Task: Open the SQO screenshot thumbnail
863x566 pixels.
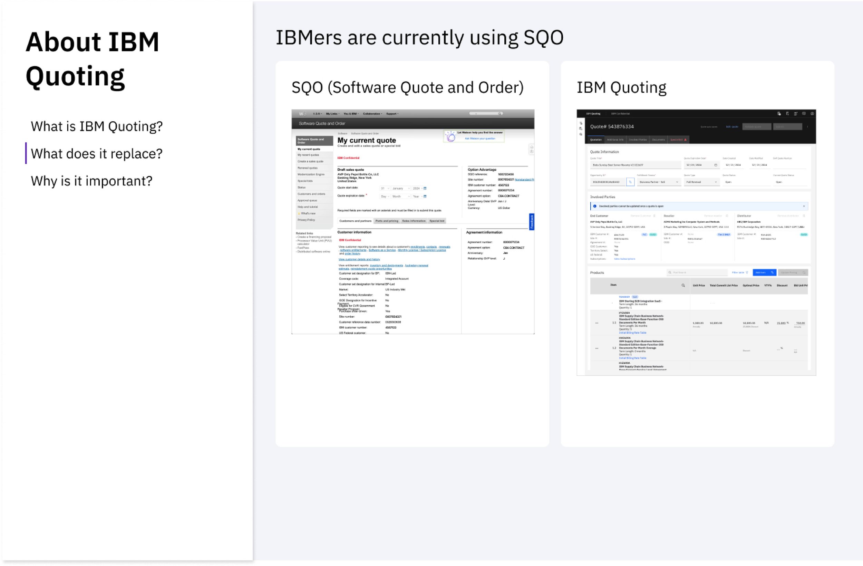Action: [413, 222]
